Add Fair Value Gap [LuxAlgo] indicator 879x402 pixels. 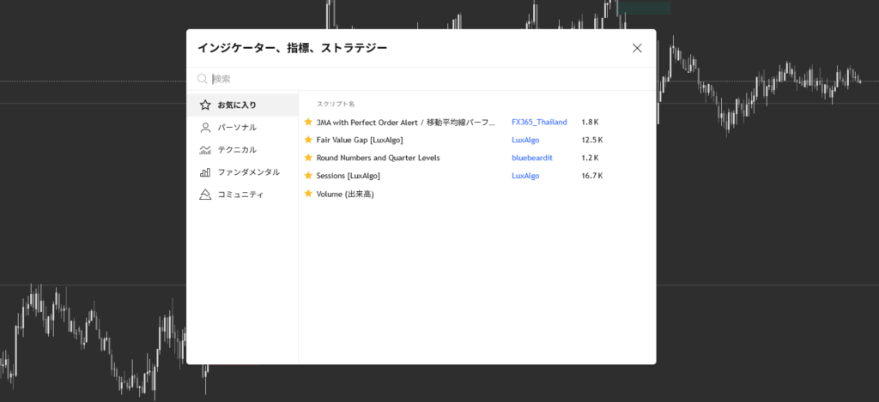pos(359,140)
